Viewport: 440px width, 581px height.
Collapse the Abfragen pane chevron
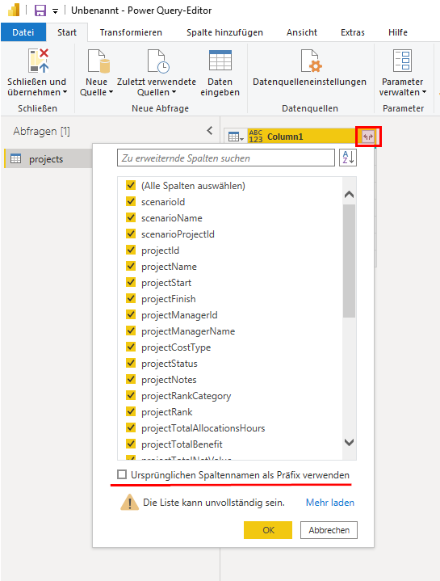coord(210,130)
